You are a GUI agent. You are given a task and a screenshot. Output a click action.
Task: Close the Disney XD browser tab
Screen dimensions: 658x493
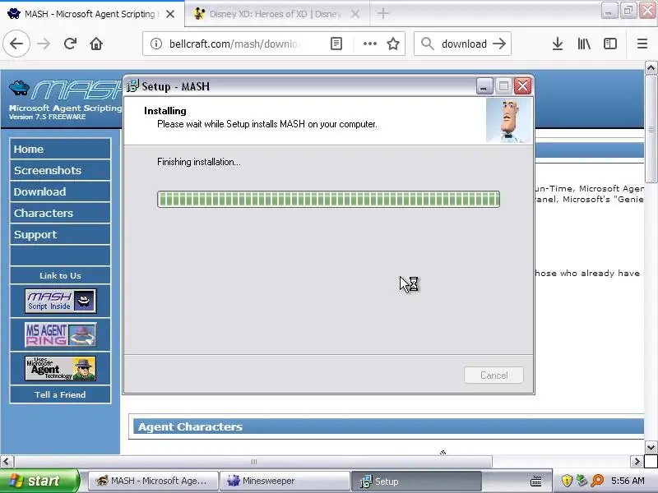coord(355,14)
